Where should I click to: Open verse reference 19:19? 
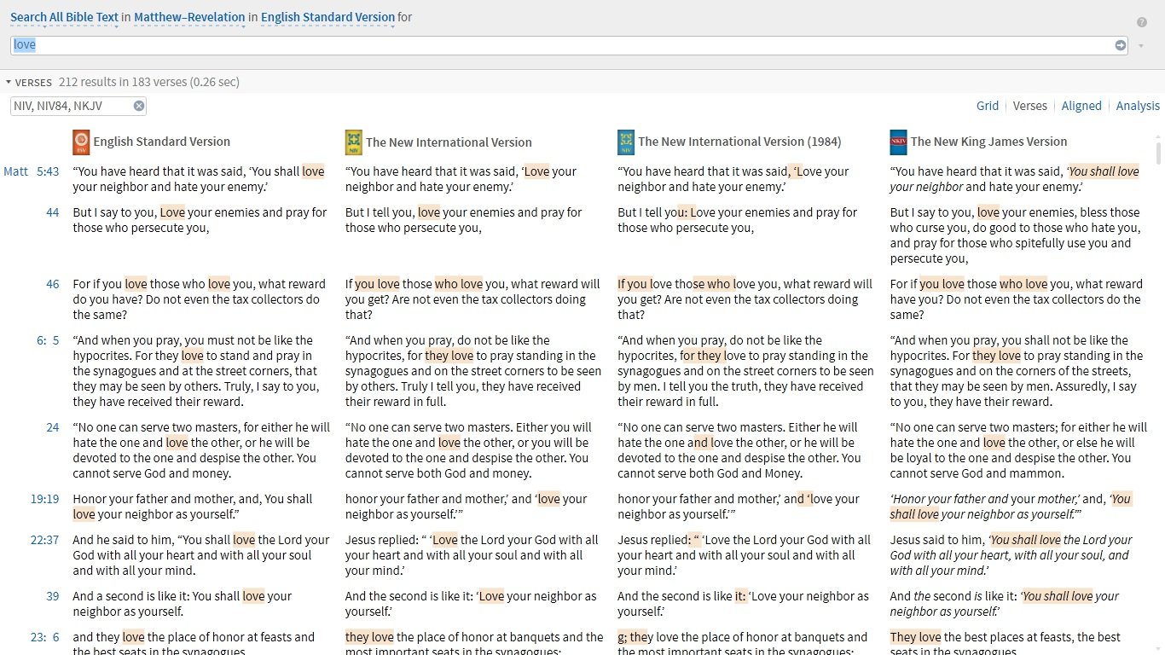[45, 499]
